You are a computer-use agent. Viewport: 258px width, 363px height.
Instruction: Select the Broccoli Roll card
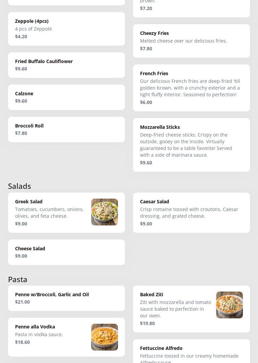pyautogui.click(x=66, y=129)
